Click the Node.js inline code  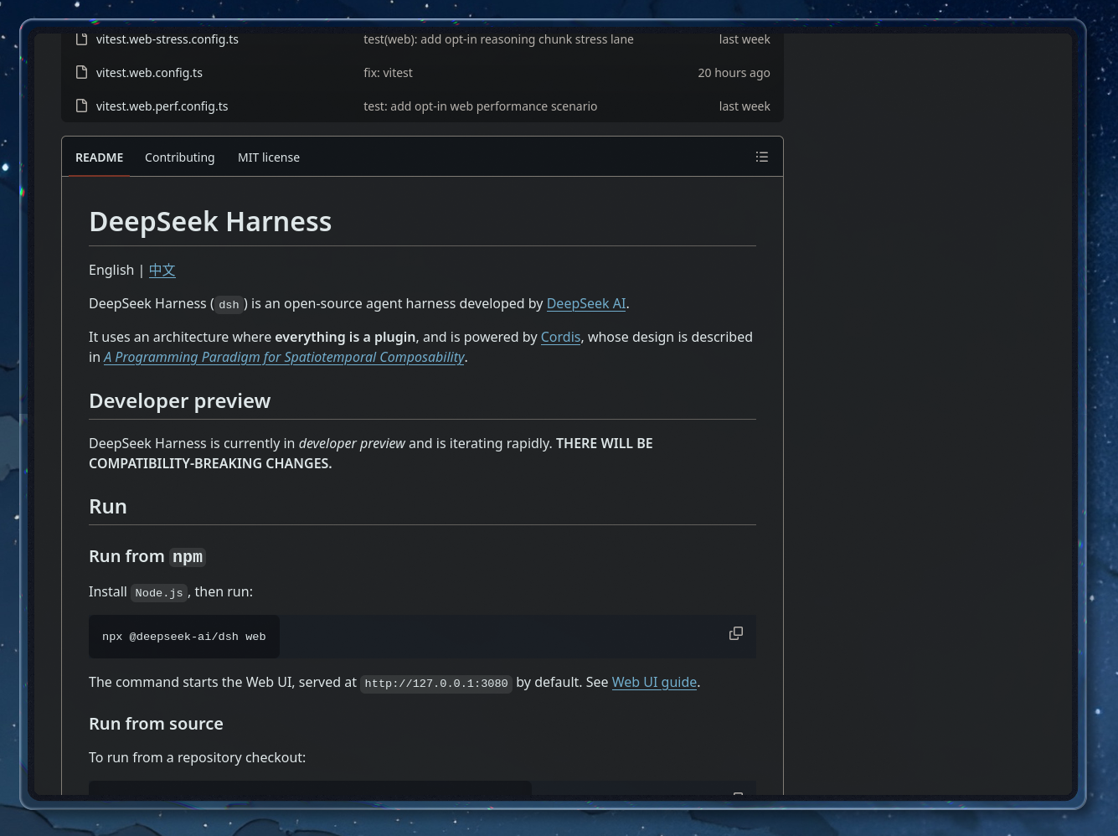tap(159, 593)
